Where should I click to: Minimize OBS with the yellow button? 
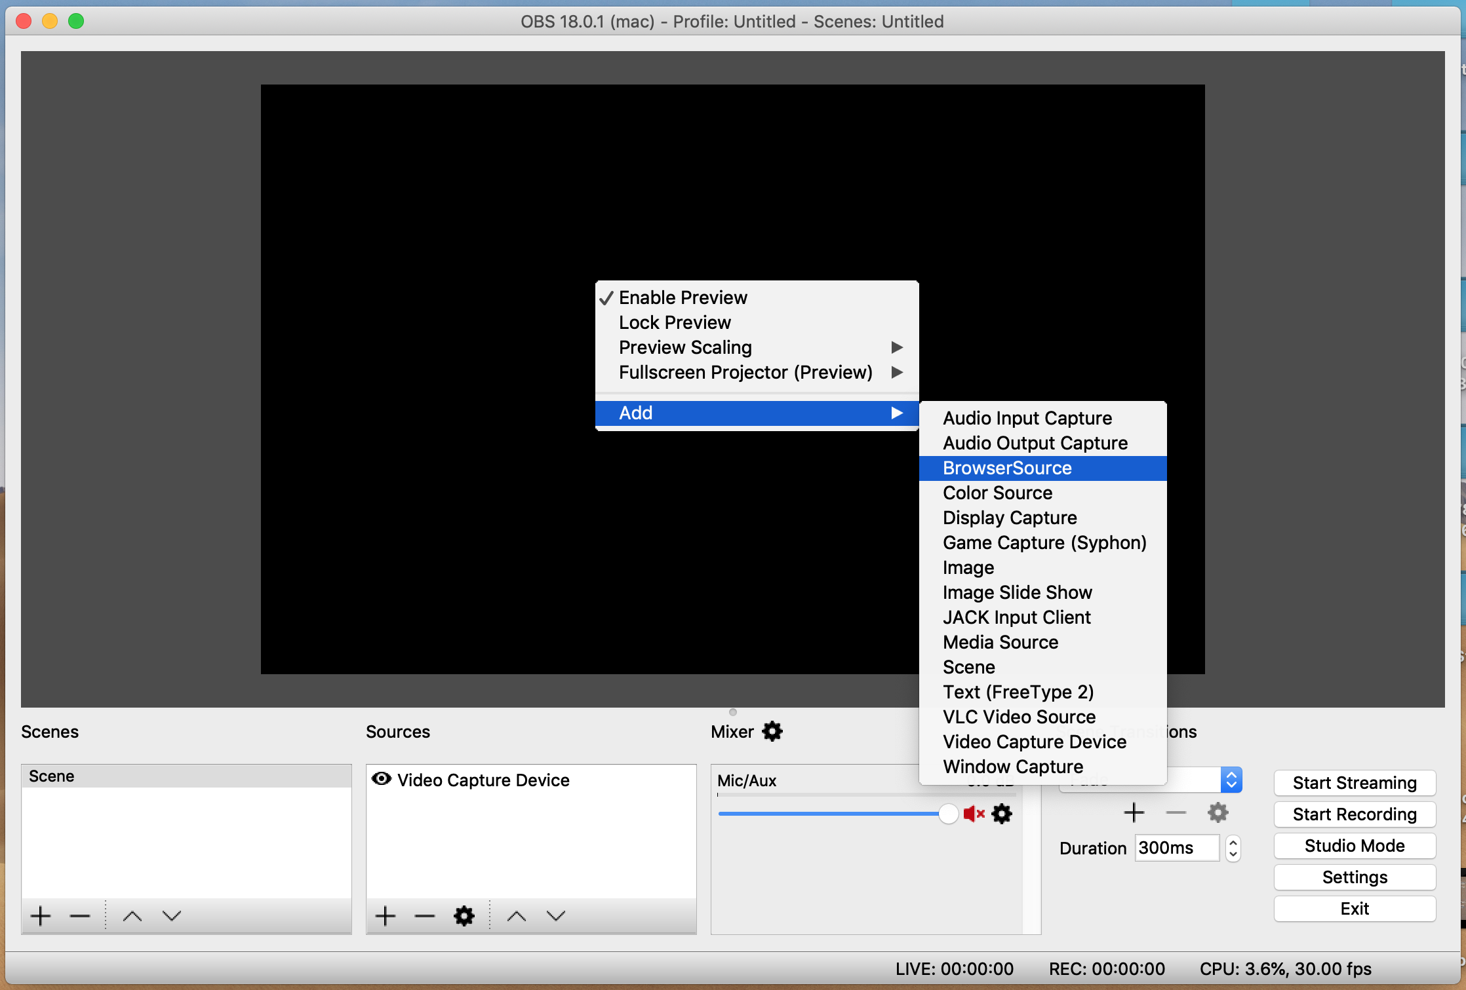pyautogui.click(x=50, y=22)
